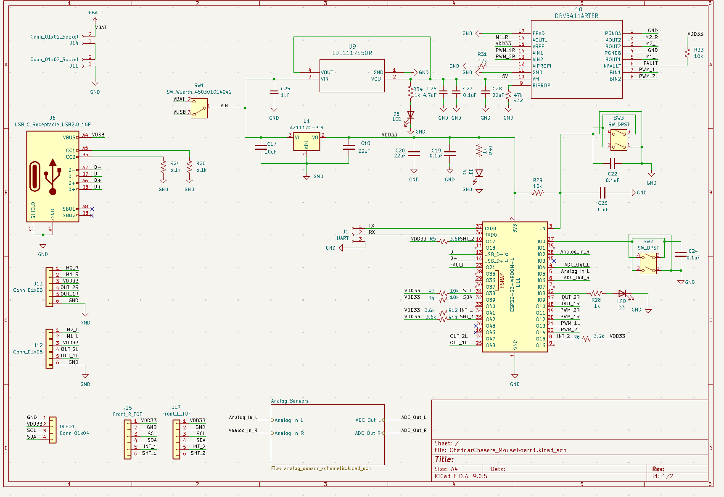Click the INT_2 label near resistor R6

point(563,336)
